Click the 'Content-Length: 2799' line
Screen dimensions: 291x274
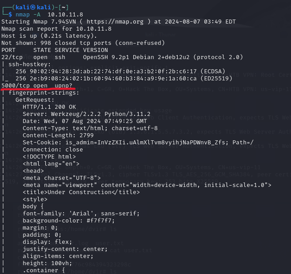[58, 135]
